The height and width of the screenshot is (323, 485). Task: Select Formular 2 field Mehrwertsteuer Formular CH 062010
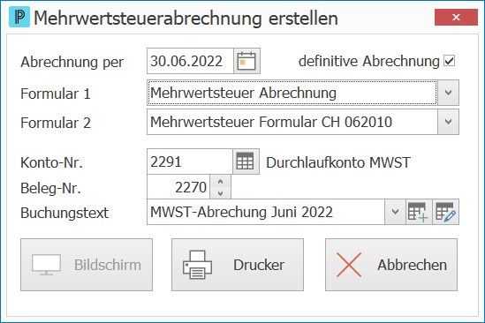(x=292, y=122)
